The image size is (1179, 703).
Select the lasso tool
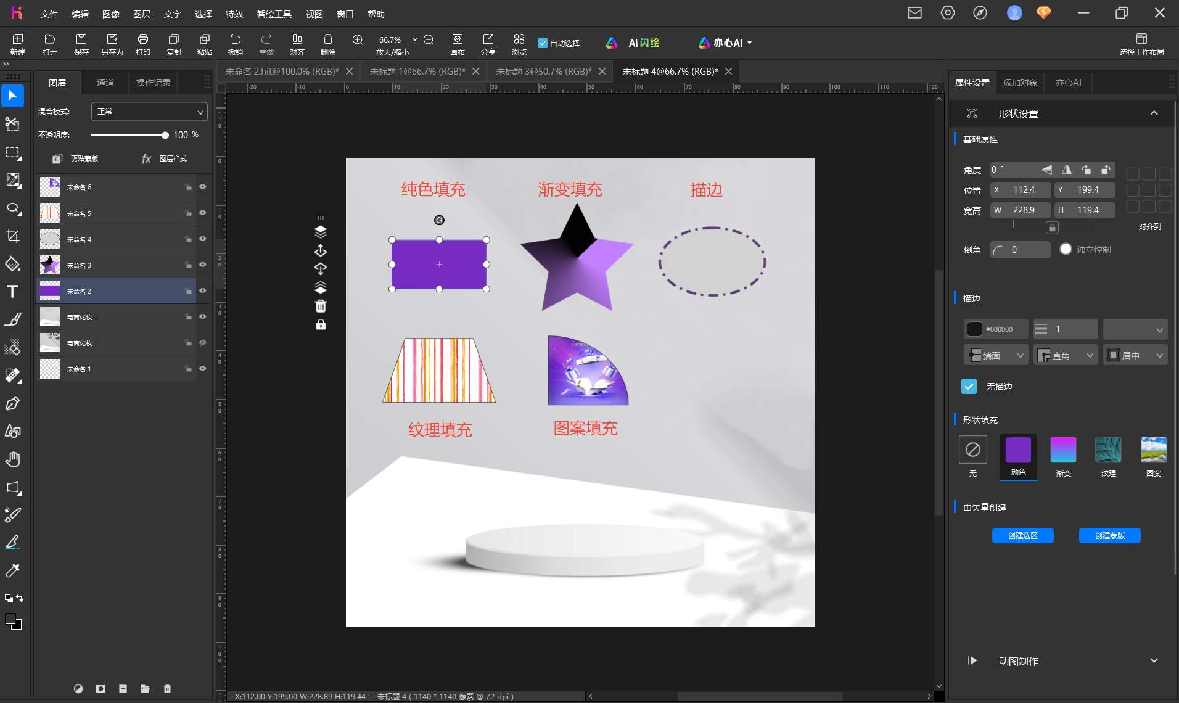(x=12, y=208)
